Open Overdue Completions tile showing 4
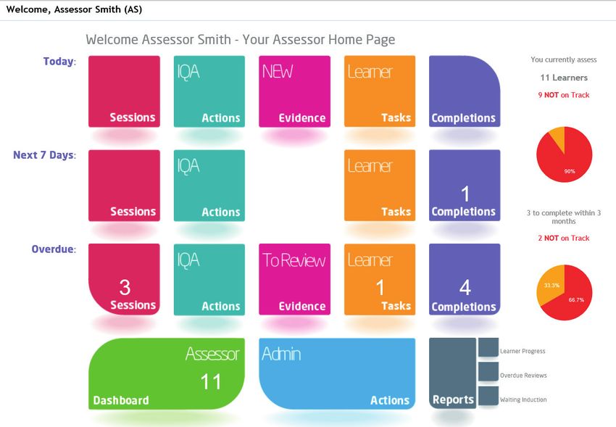 tap(465, 279)
